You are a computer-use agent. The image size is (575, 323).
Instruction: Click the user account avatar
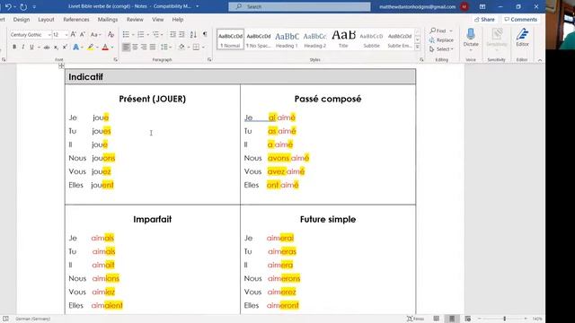coord(464,6)
